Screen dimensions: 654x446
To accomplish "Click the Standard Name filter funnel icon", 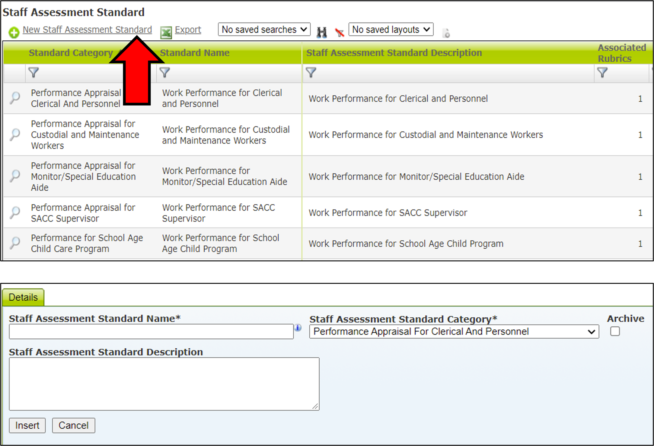I will 165,73.
